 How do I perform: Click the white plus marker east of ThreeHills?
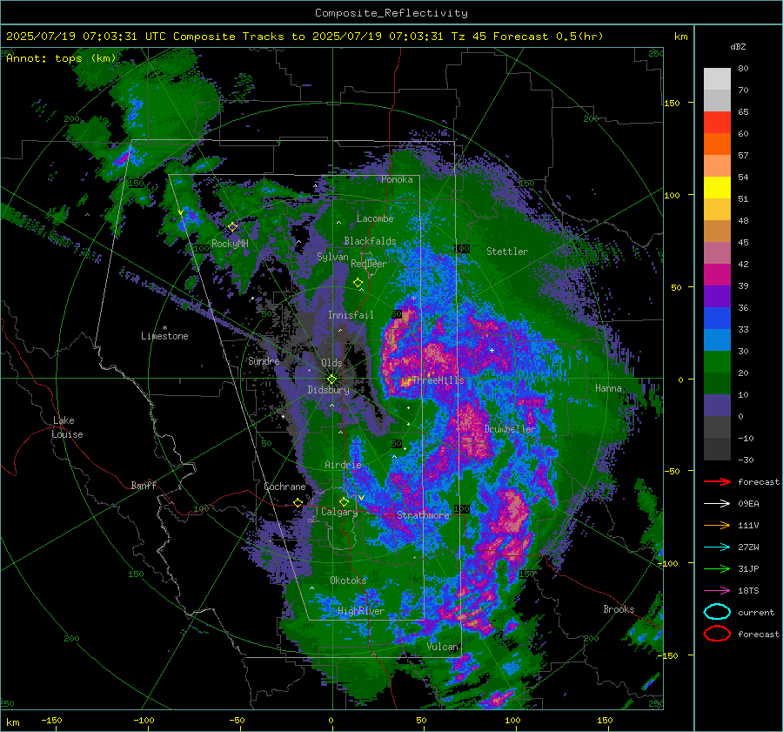[492, 350]
